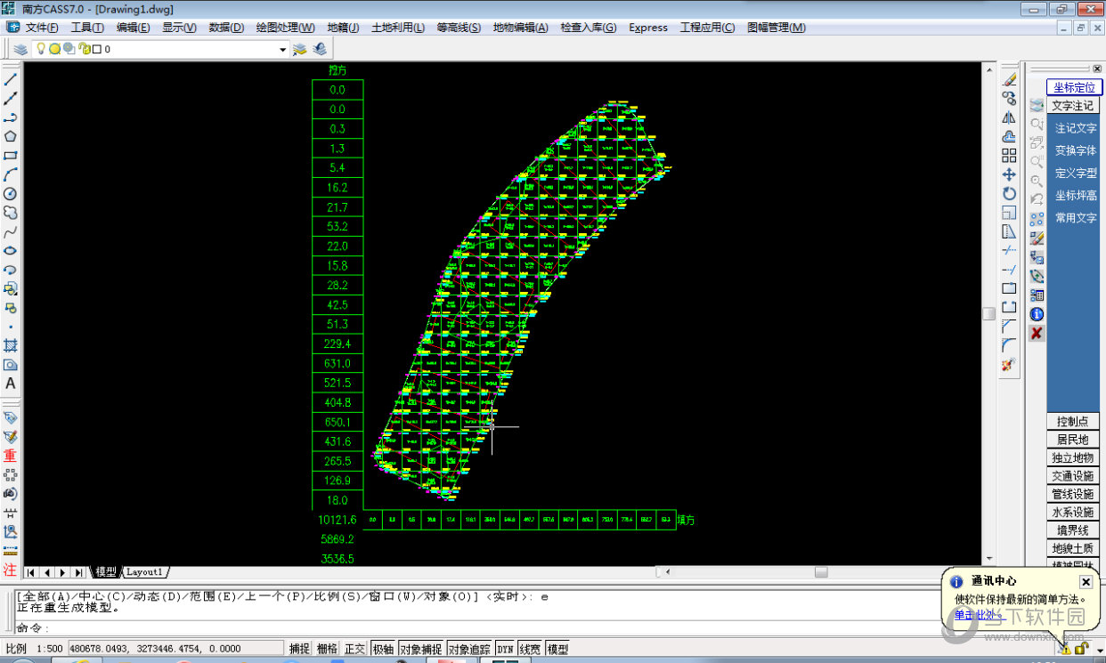Toggle 对象追踪 object tracking in status bar
Screen dimensions: 1106x663
[469, 650]
